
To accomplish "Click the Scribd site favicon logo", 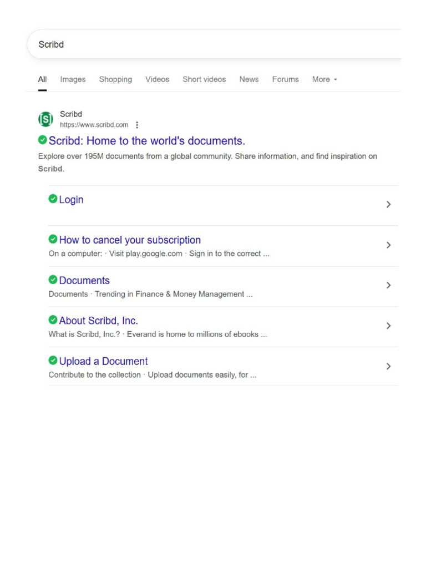I will (x=45, y=119).
